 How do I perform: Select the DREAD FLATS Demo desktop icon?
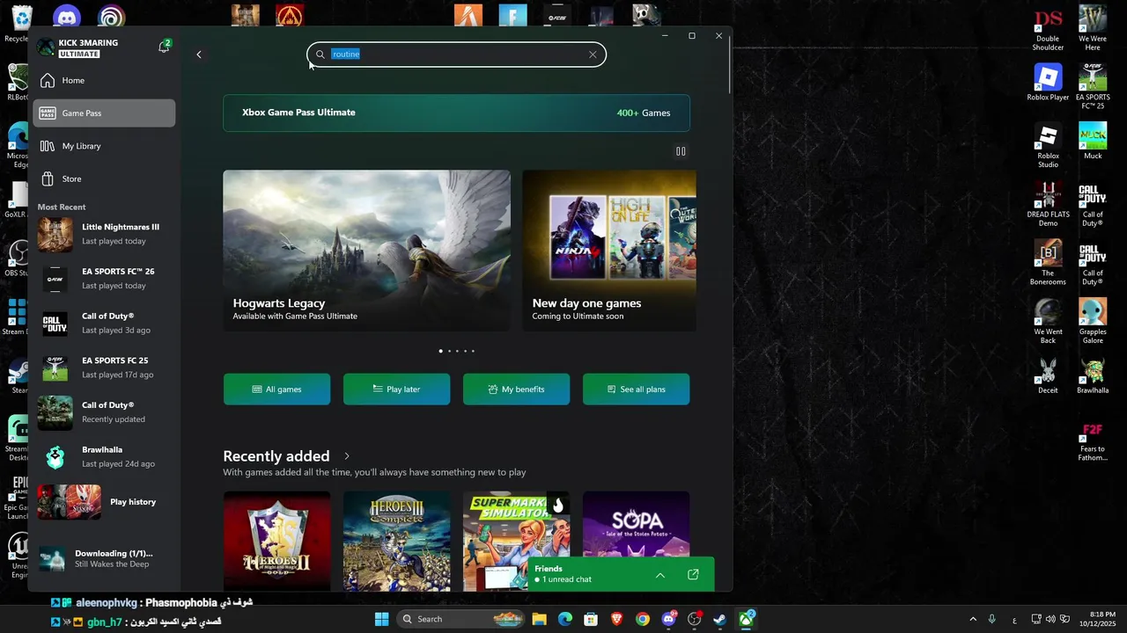coord(1048,205)
